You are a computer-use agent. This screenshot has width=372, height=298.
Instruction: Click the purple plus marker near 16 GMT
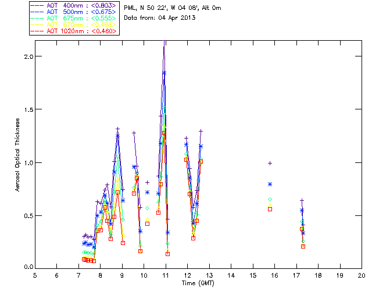click(x=270, y=163)
